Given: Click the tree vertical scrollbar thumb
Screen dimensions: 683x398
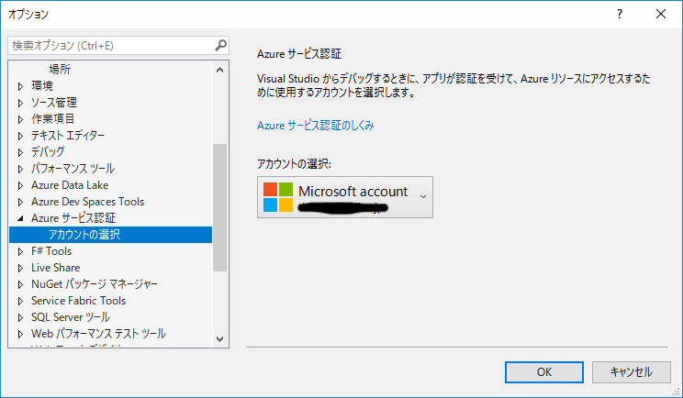Looking at the screenshot, I should coord(220,207).
